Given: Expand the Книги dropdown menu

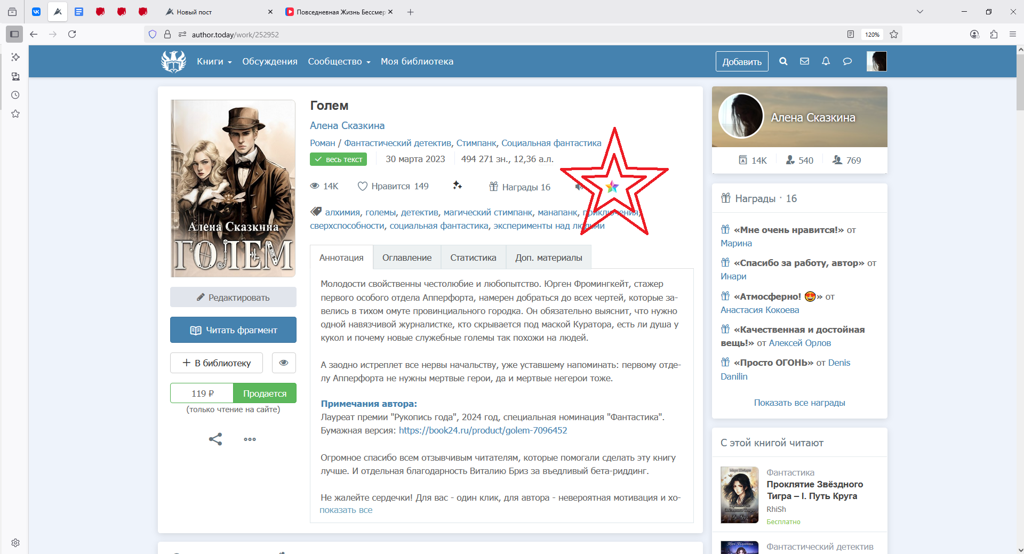Looking at the screenshot, I should pyautogui.click(x=214, y=61).
